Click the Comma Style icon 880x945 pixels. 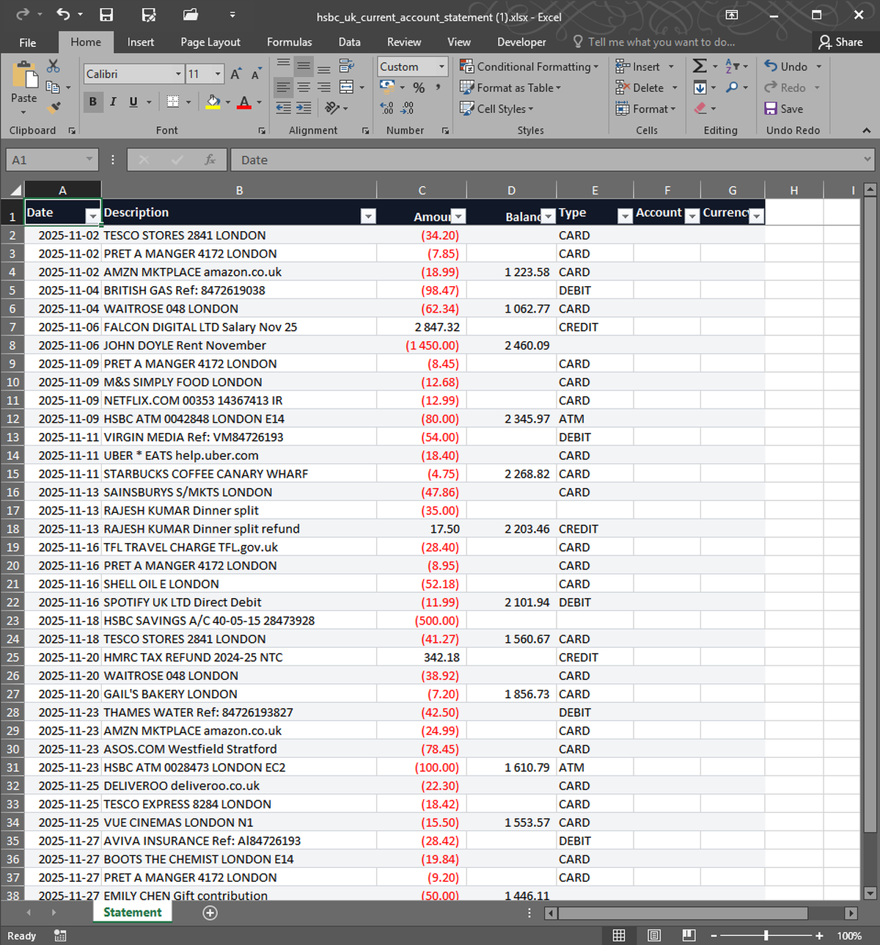coord(438,87)
